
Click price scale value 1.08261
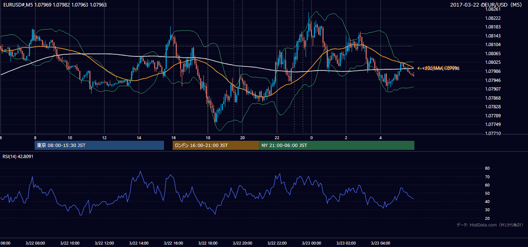tap(493, 9)
